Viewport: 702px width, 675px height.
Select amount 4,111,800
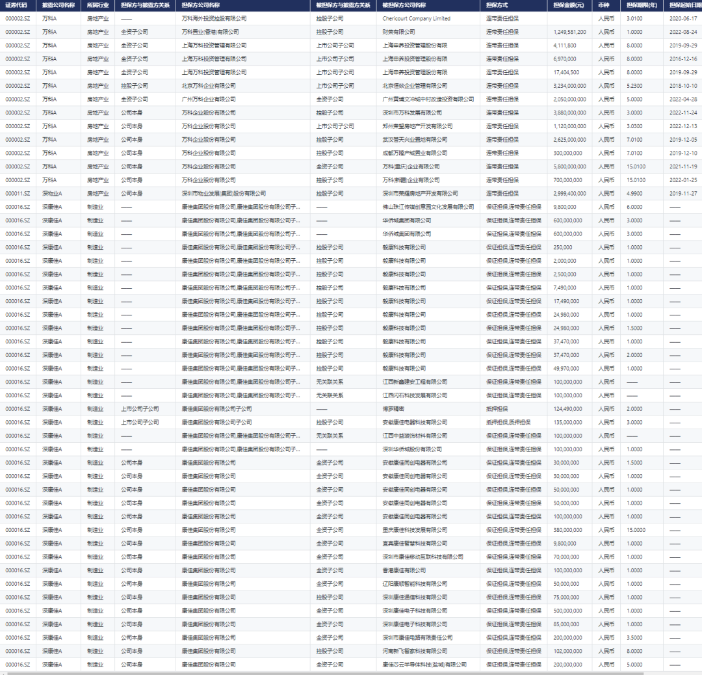point(565,46)
